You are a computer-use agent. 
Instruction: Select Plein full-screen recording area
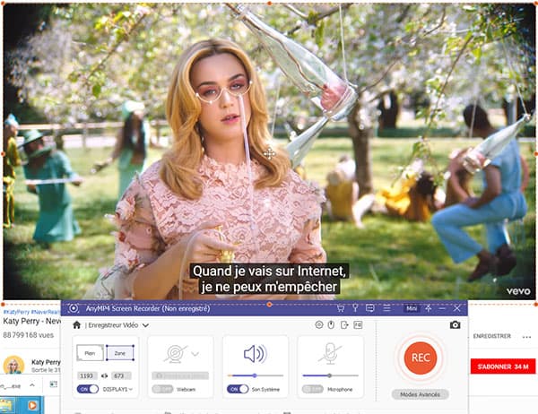[x=91, y=352]
